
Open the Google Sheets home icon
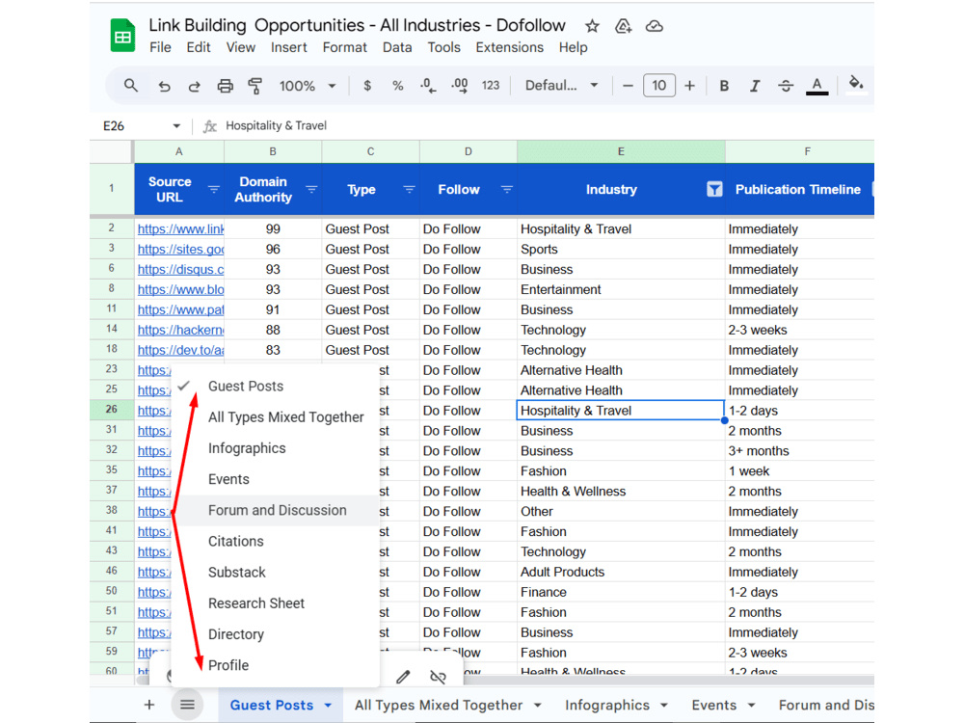coord(123,36)
